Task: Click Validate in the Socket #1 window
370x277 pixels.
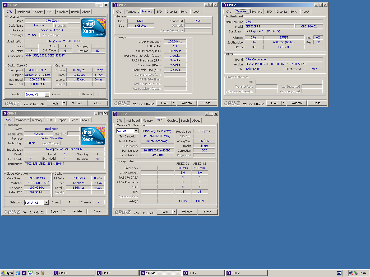Action: pos(77,103)
